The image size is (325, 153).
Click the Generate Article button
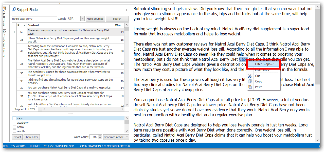[114, 137]
